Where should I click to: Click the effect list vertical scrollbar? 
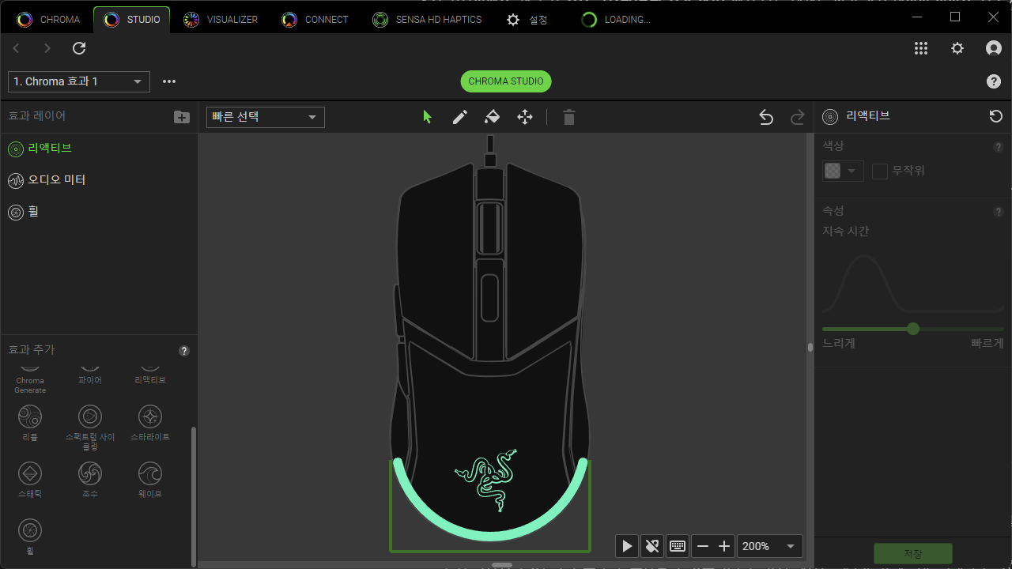[194, 496]
